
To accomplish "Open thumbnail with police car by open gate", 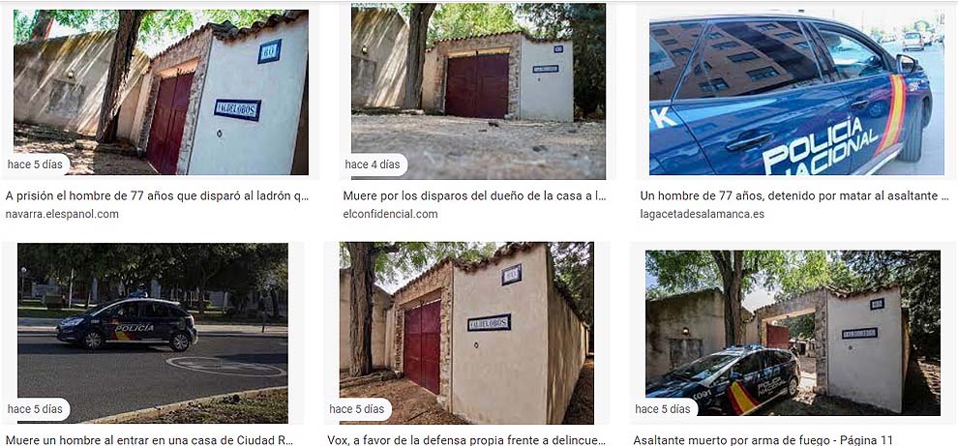I will pyautogui.click(x=793, y=333).
